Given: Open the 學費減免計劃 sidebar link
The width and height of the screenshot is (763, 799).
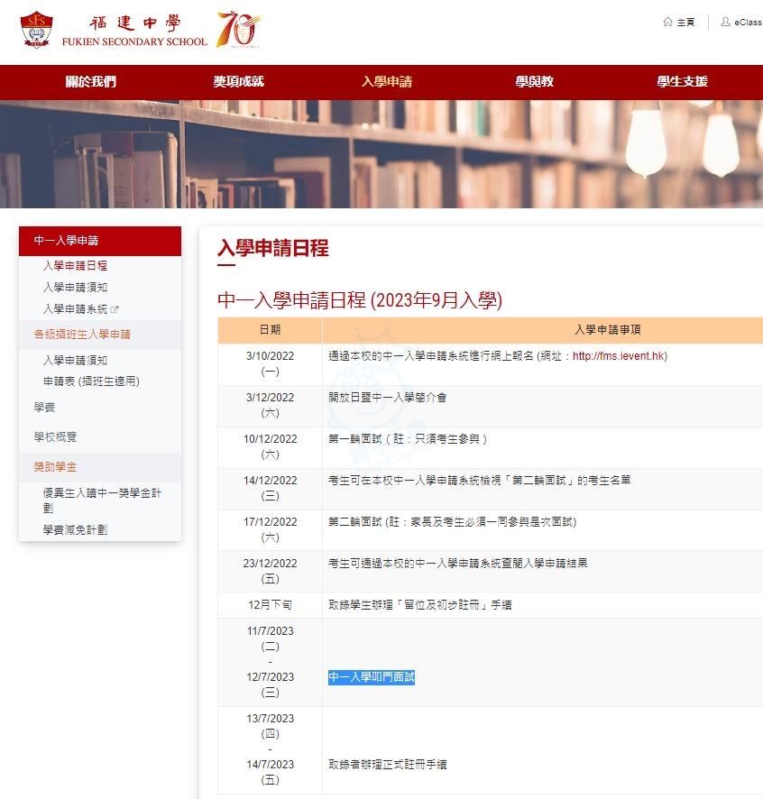Looking at the screenshot, I should click(75, 530).
